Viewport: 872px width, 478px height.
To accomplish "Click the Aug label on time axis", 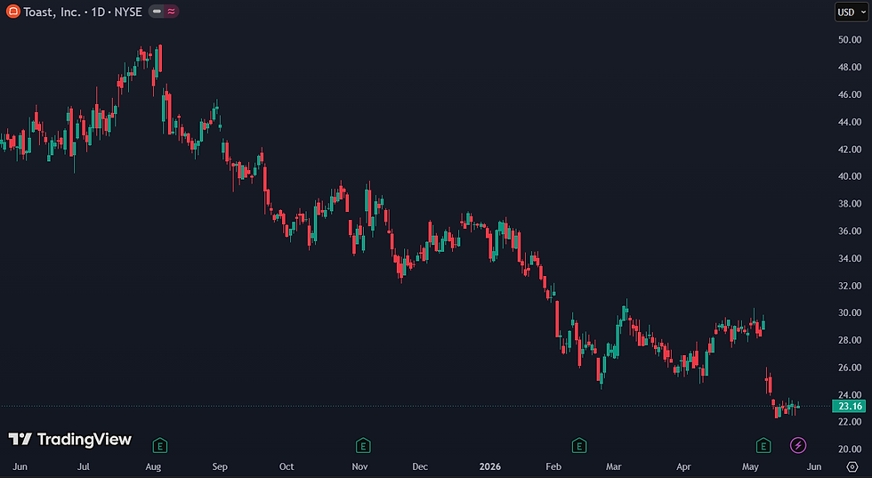I will click(x=153, y=466).
